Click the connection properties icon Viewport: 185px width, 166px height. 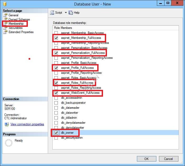[7, 124]
